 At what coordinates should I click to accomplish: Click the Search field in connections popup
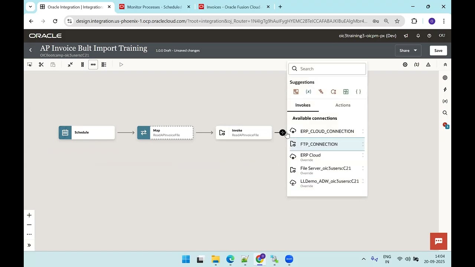click(x=327, y=69)
